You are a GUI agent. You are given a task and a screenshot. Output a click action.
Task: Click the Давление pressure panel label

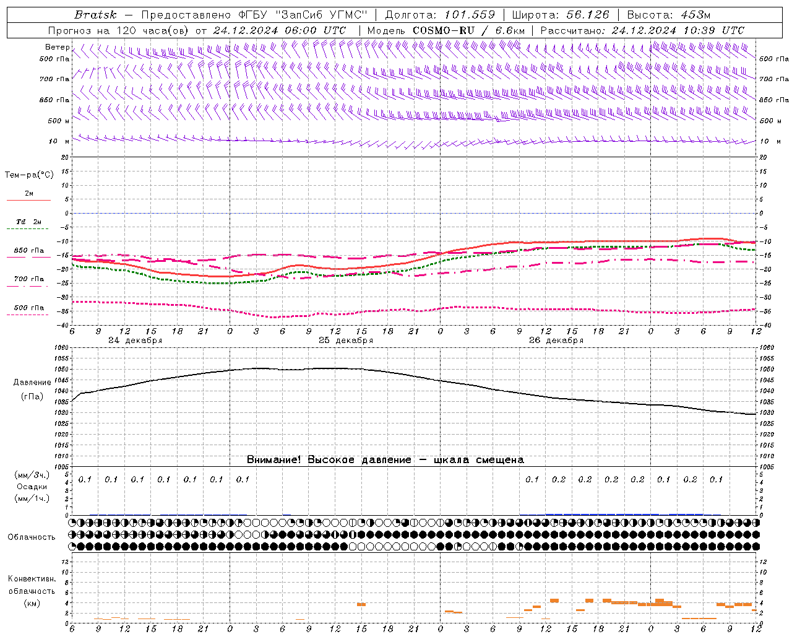(x=32, y=383)
